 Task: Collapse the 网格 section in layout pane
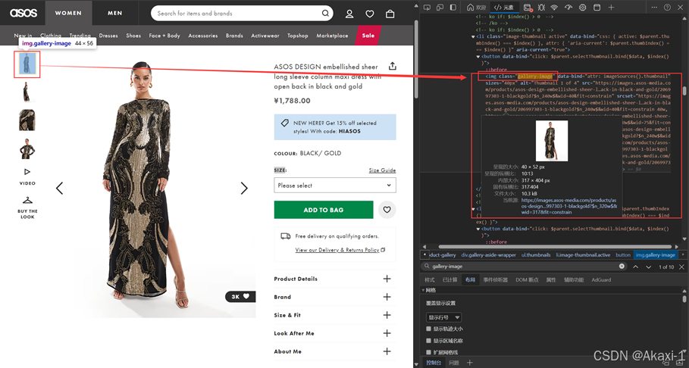423,290
